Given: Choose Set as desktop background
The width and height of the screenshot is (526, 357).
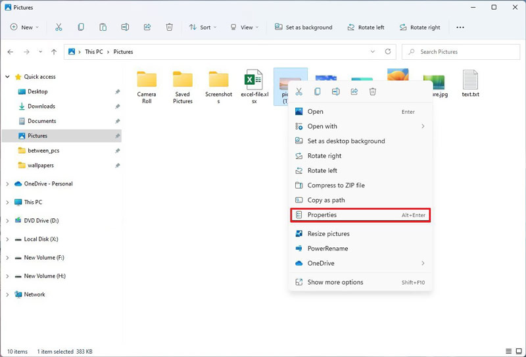Looking at the screenshot, I should [x=360, y=141].
